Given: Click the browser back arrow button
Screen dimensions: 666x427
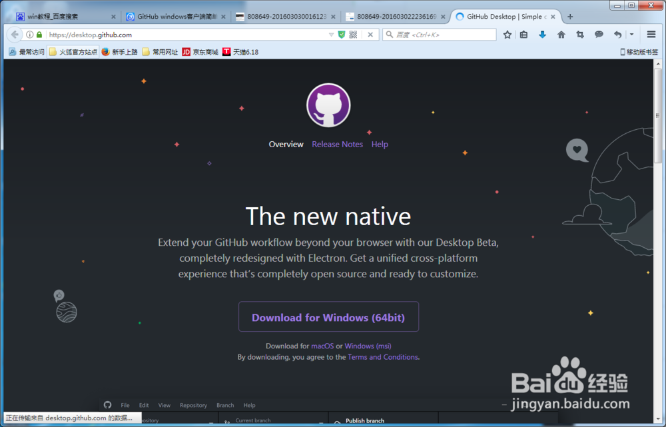Looking at the screenshot, I should (x=15, y=35).
